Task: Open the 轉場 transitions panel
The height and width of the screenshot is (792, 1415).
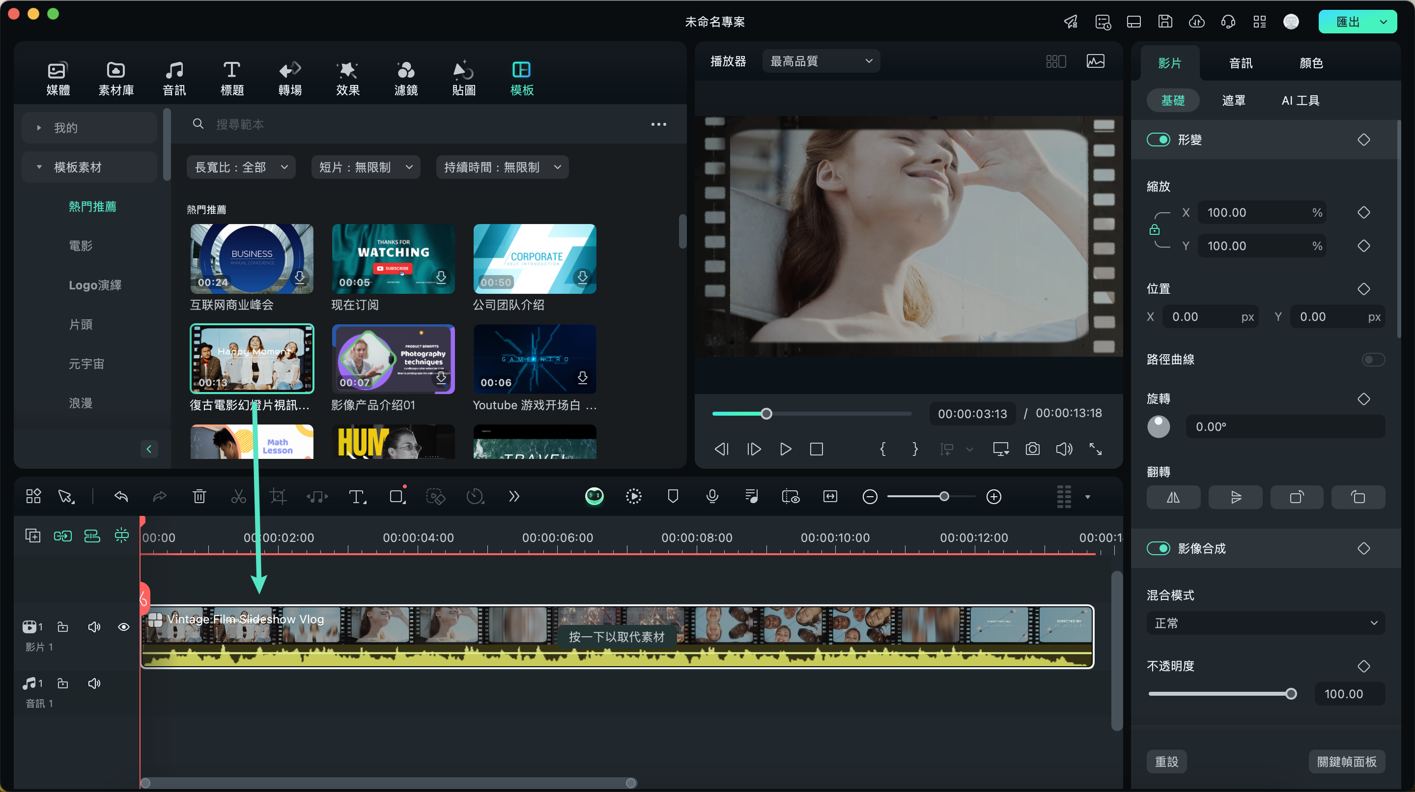Action: pyautogui.click(x=290, y=79)
